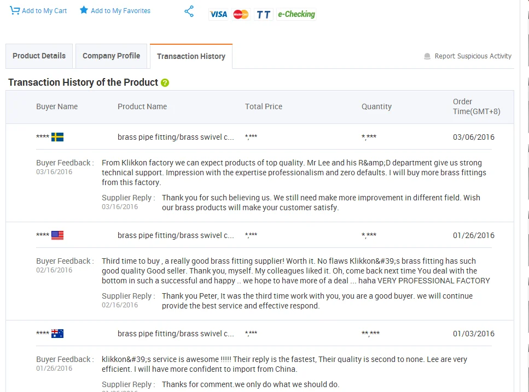Click the Add to My Cart link
529x392 pixels.
coord(44,10)
